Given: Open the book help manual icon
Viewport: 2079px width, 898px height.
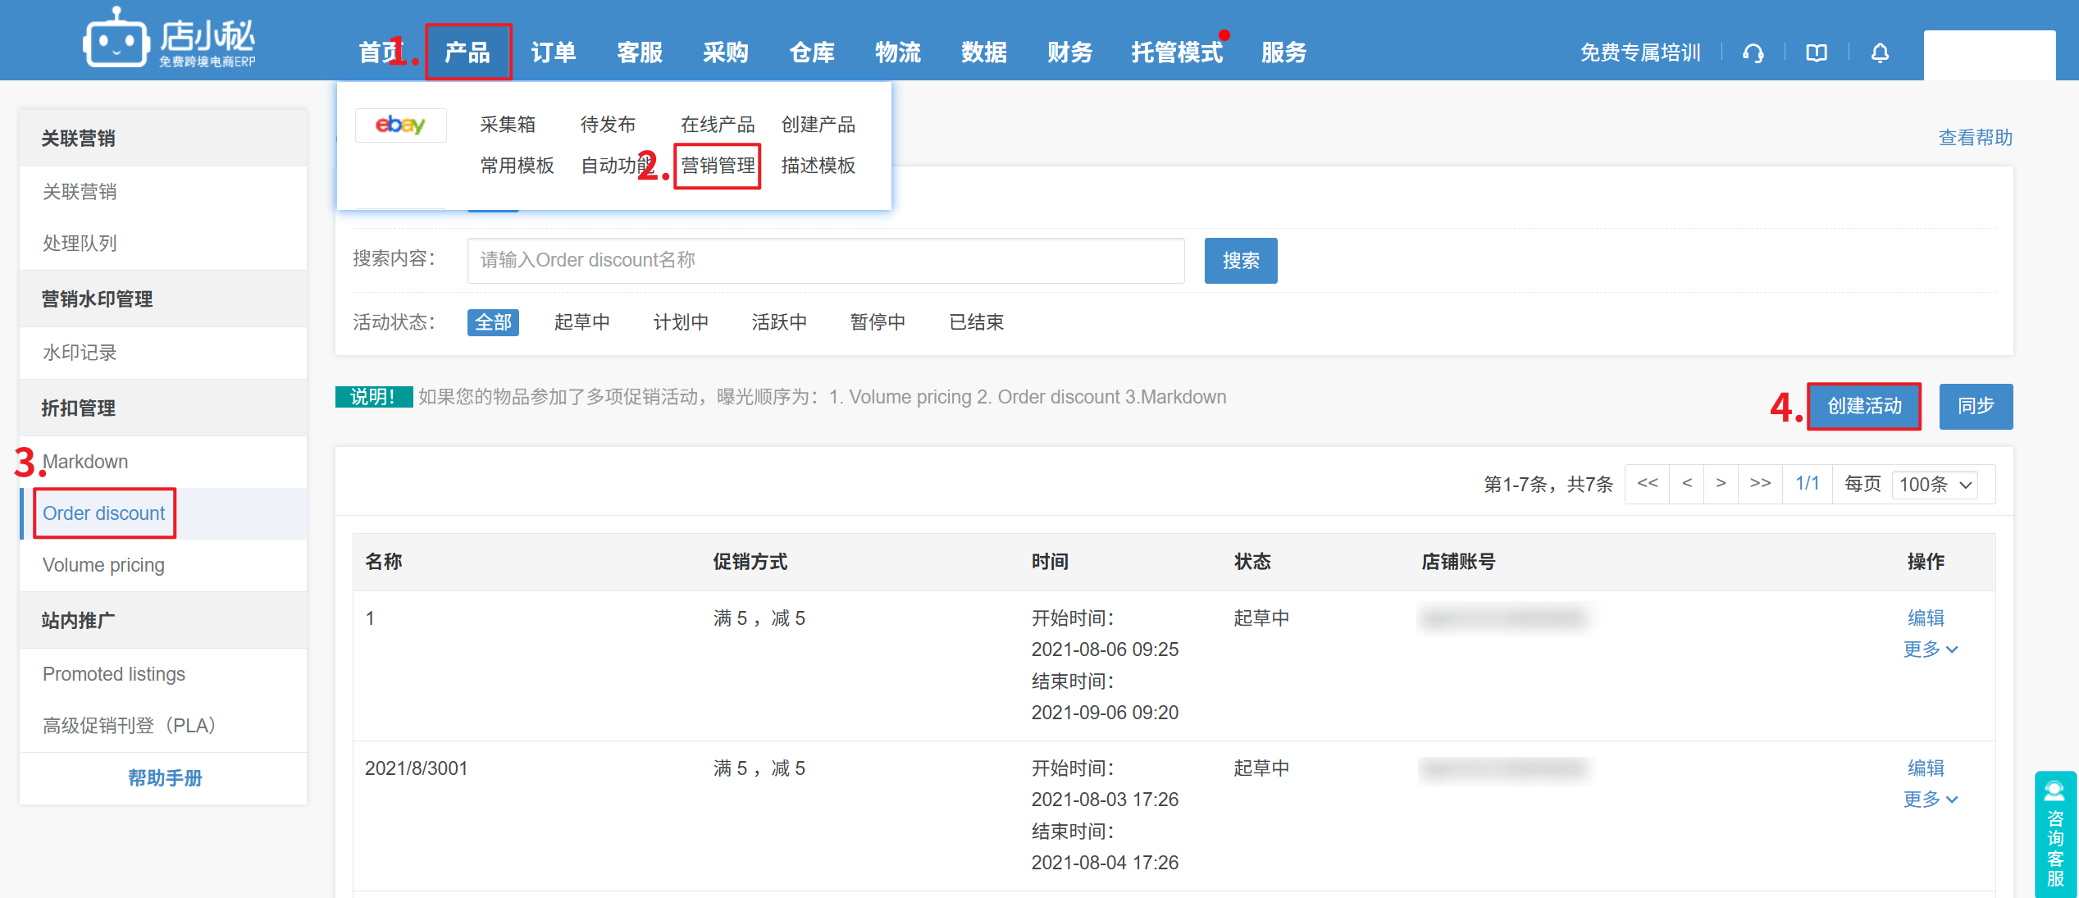Looking at the screenshot, I should [x=1816, y=53].
